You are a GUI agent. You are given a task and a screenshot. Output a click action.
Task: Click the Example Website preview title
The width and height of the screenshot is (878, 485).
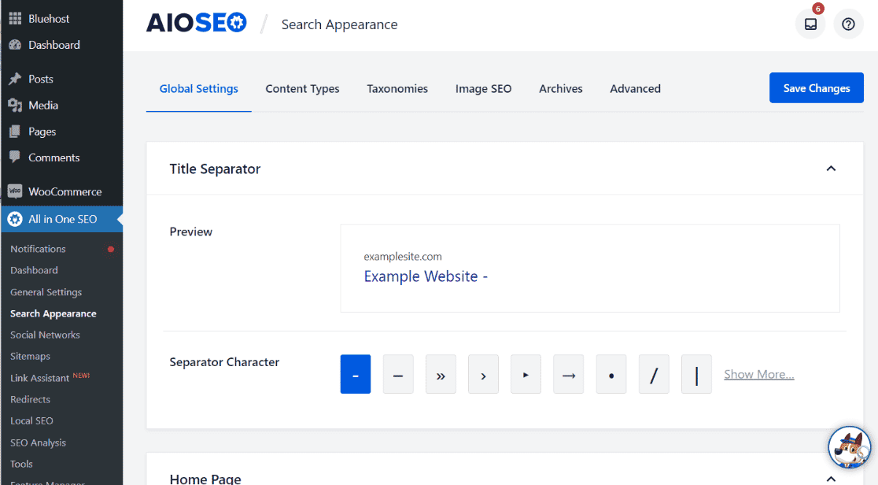click(x=426, y=276)
